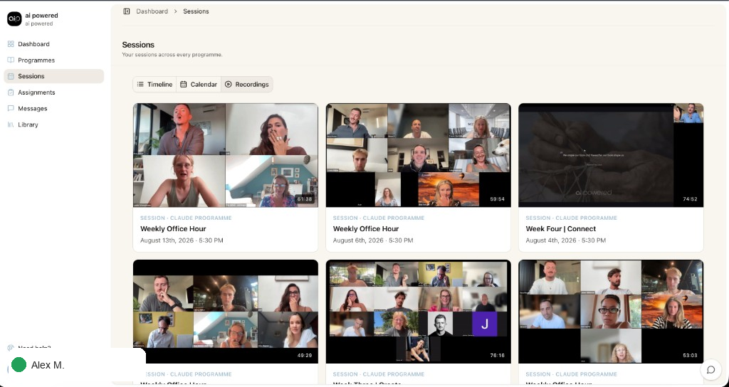The image size is (729, 387).
Task: Open the 61:38 Weekly Office Hour recording thumbnail
Action: pos(226,155)
